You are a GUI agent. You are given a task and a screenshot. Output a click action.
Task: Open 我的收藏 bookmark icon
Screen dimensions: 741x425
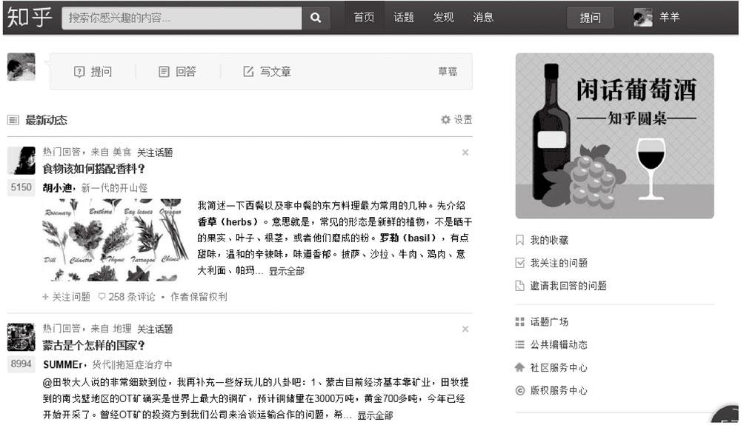pyautogui.click(x=520, y=240)
